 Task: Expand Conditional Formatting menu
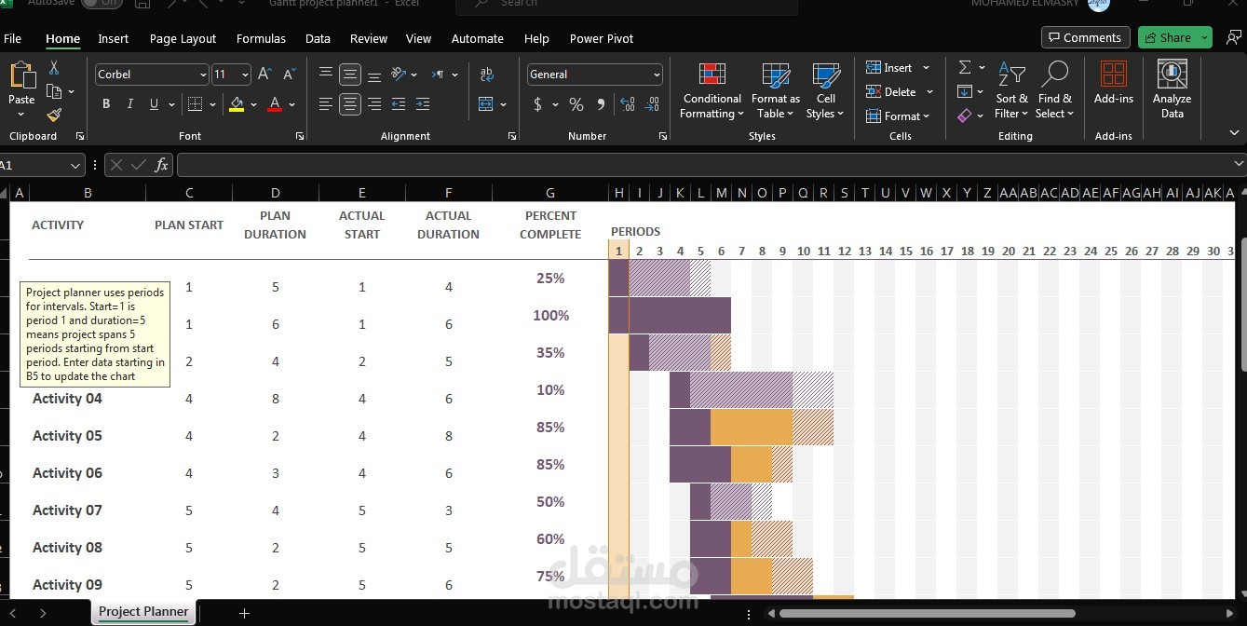click(712, 90)
